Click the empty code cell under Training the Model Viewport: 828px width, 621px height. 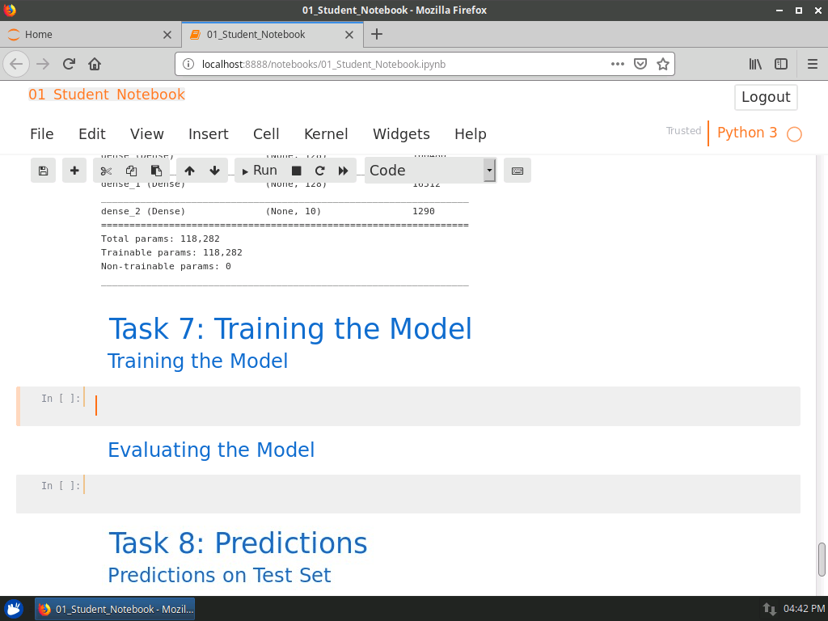point(323,405)
